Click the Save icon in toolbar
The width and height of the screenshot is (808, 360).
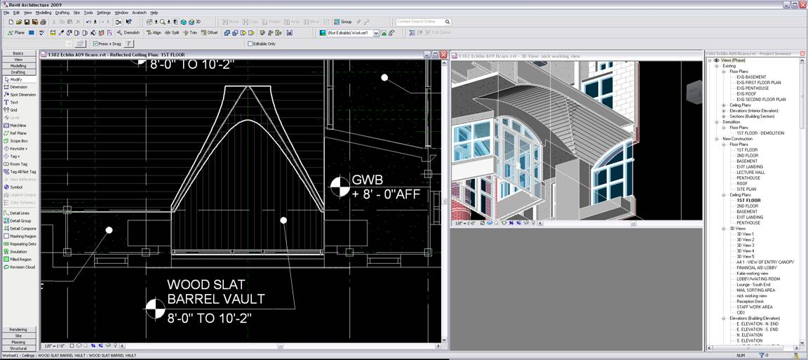point(27,22)
